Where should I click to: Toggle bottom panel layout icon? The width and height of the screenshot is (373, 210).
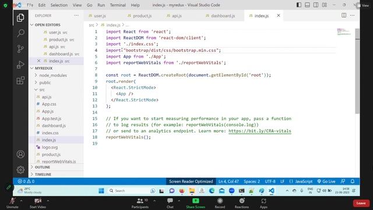click(307, 5)
